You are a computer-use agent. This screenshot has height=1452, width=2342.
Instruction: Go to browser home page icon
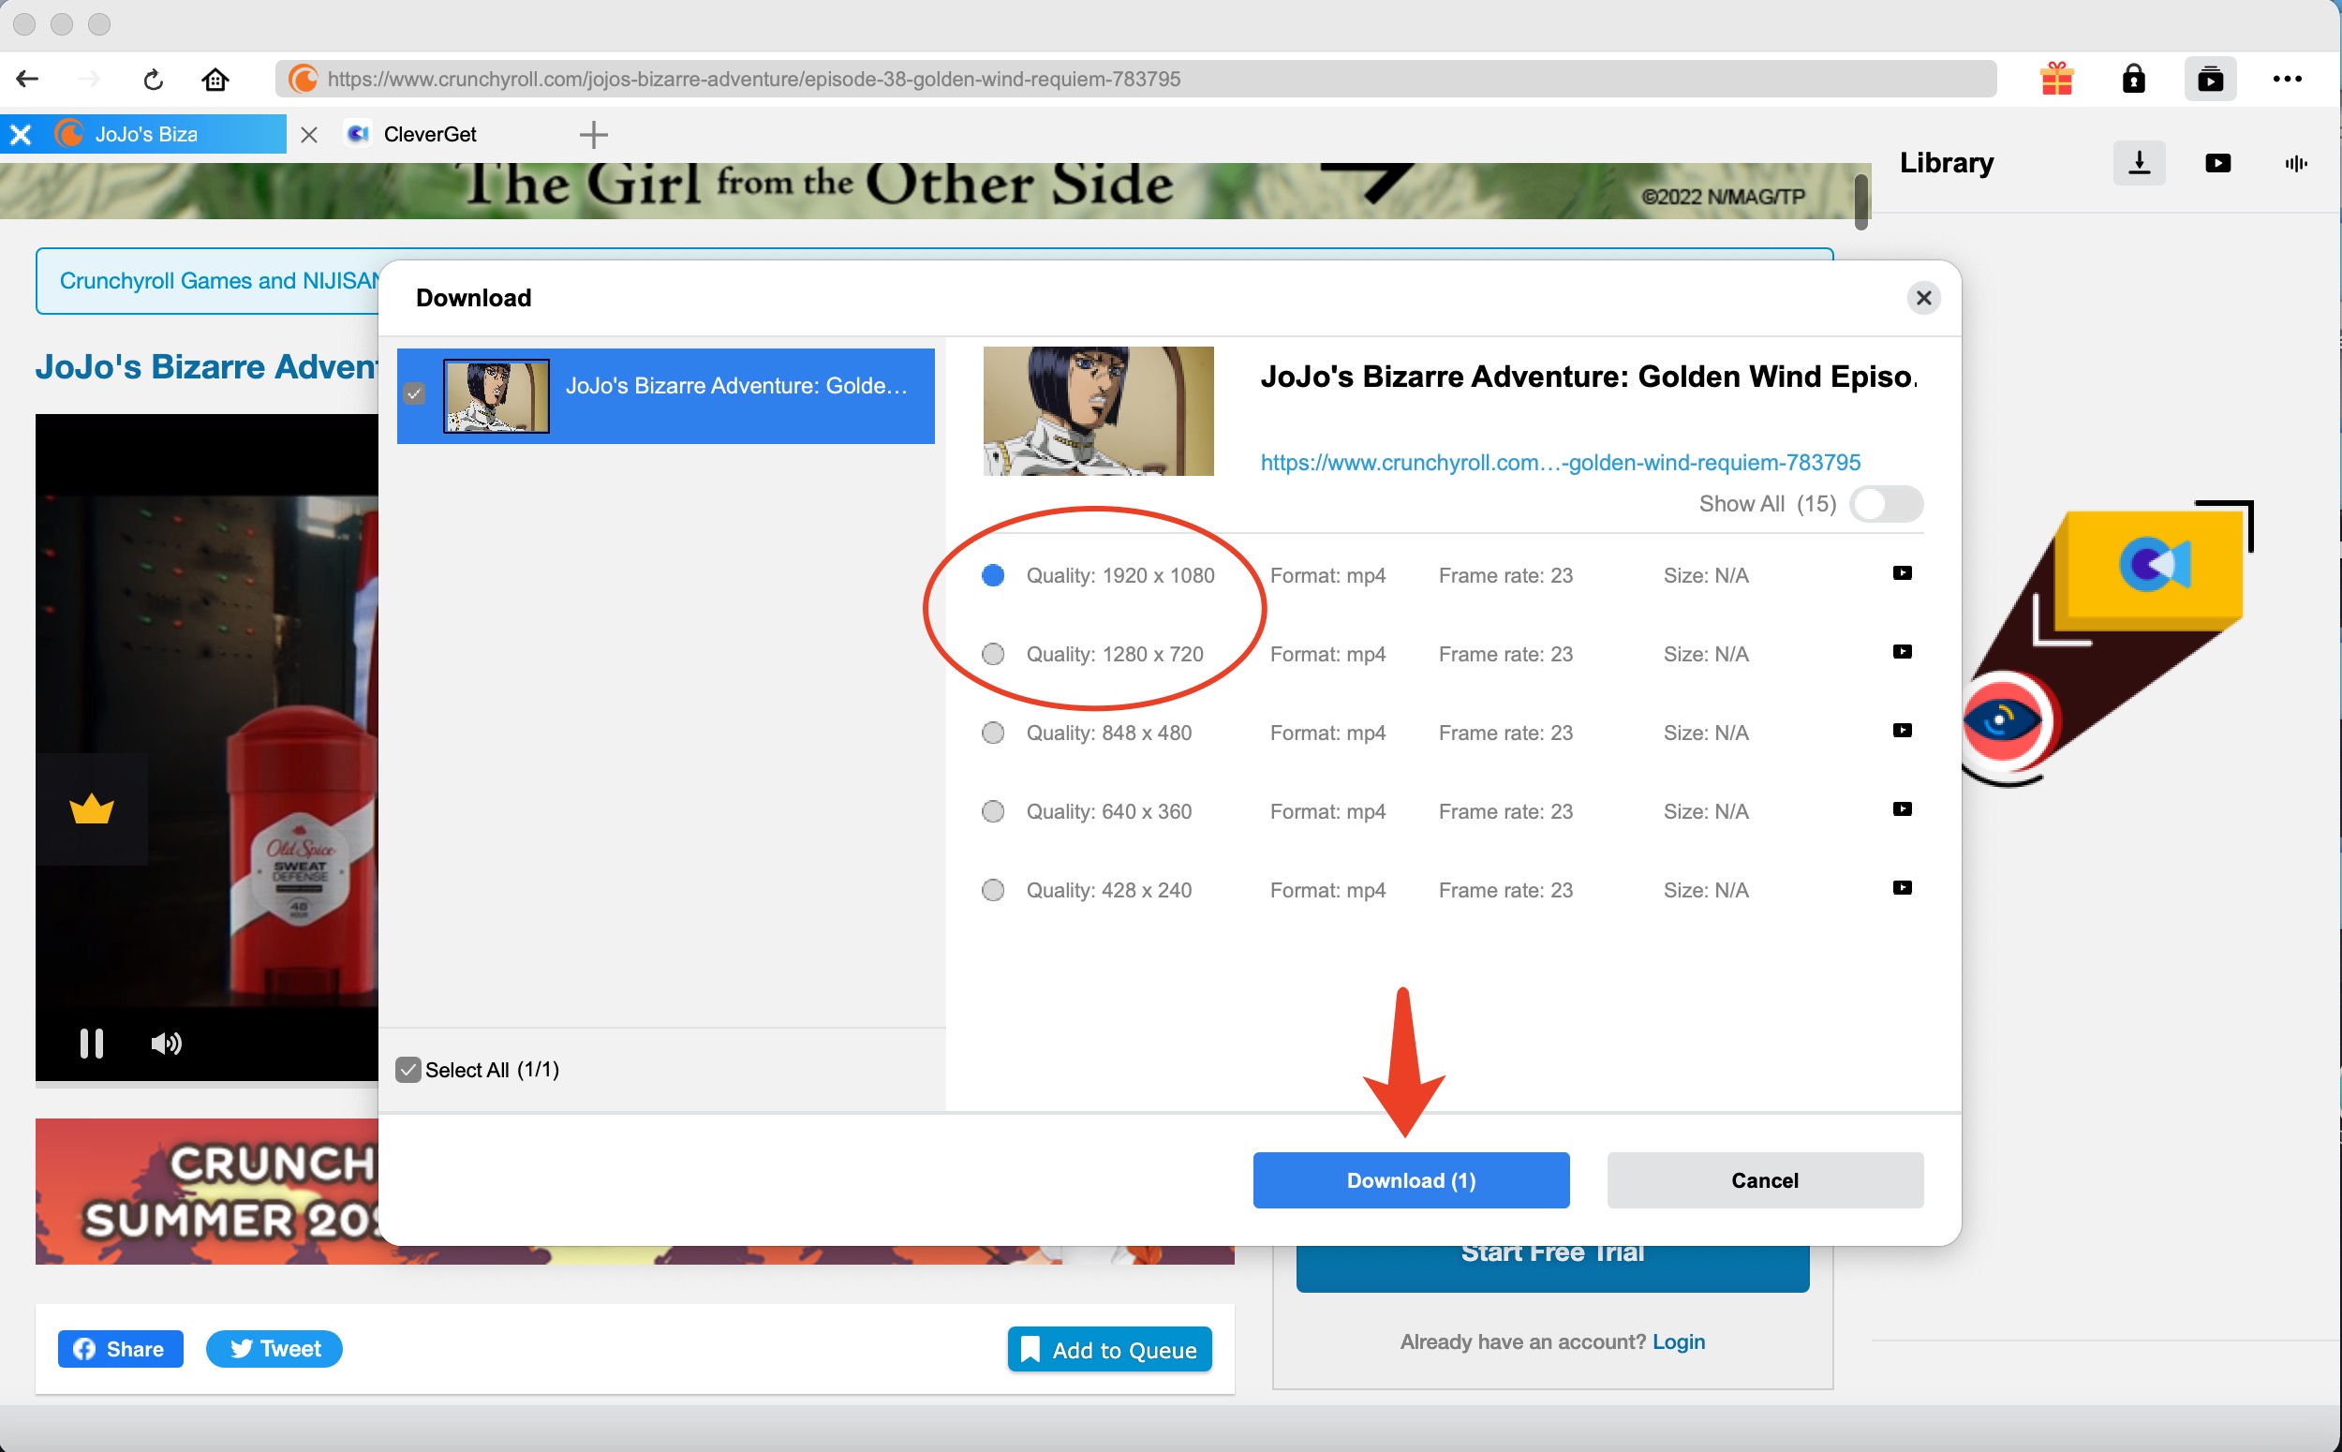coord(215,79)
